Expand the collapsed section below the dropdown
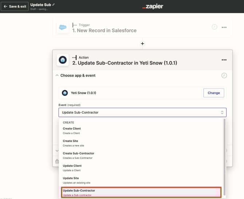The image size is (244, 199). 56,151
